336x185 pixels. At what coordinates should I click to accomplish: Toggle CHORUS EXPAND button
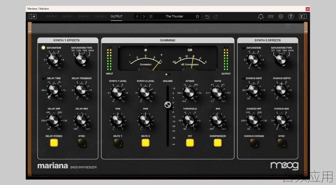pos(254,143)
